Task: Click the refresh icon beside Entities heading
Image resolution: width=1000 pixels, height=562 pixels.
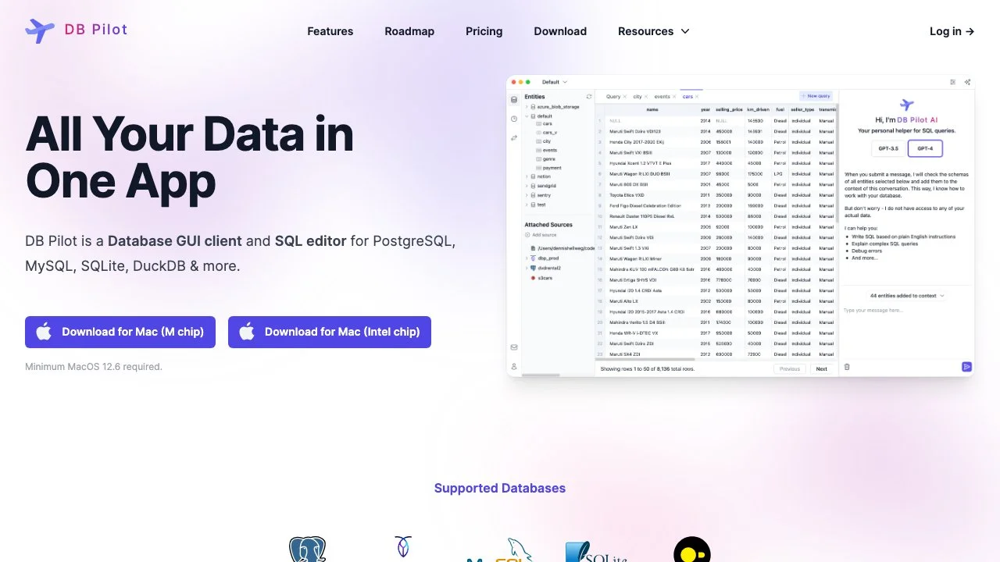Action: click(x=589, y=97)
